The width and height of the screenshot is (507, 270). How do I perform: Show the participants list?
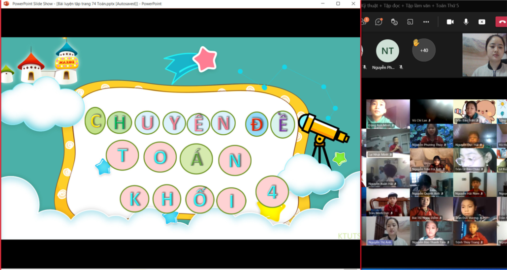pos(364,22)
